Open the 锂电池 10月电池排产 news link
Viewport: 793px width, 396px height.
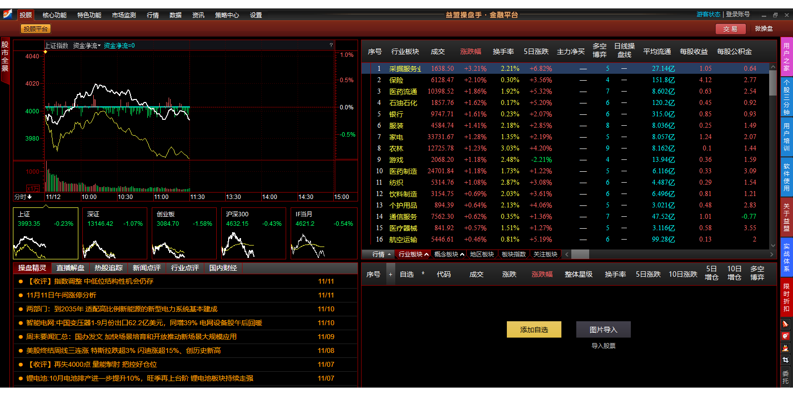tap(139, 378)
